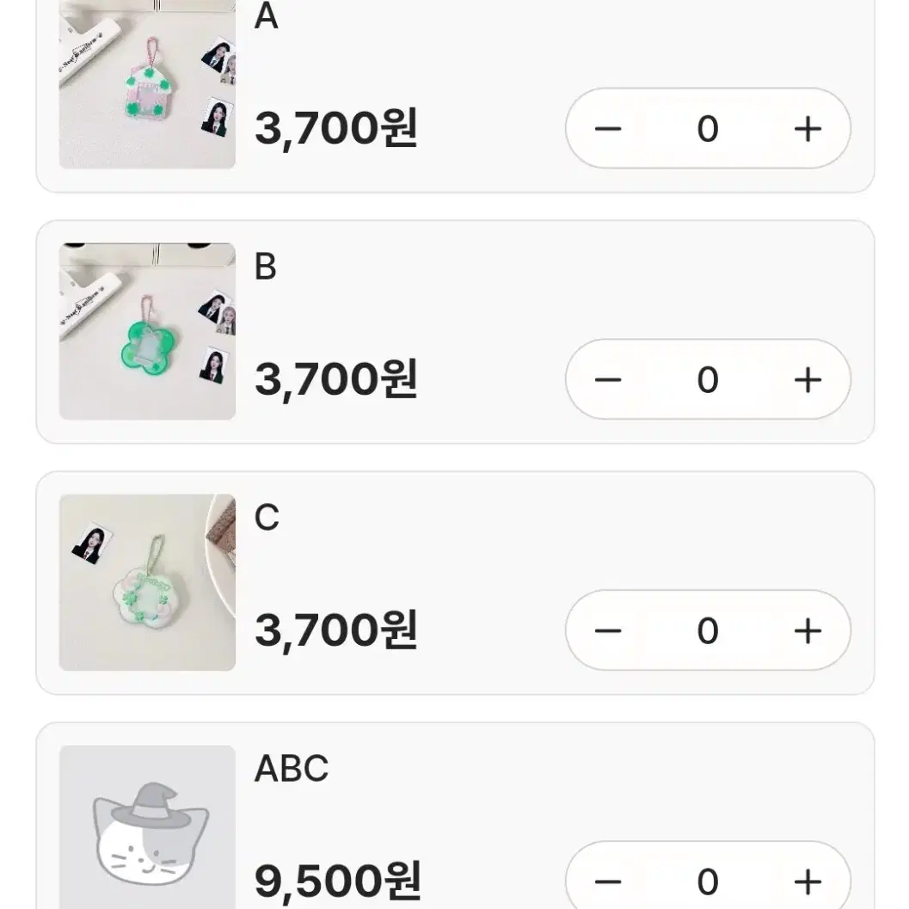Screen dimensions: 909x909
Task: Remove one of item C
Action: (608, 630)
